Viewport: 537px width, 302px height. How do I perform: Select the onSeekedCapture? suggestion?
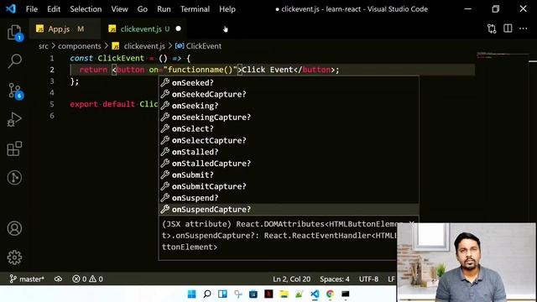click(x=289, y=94)
